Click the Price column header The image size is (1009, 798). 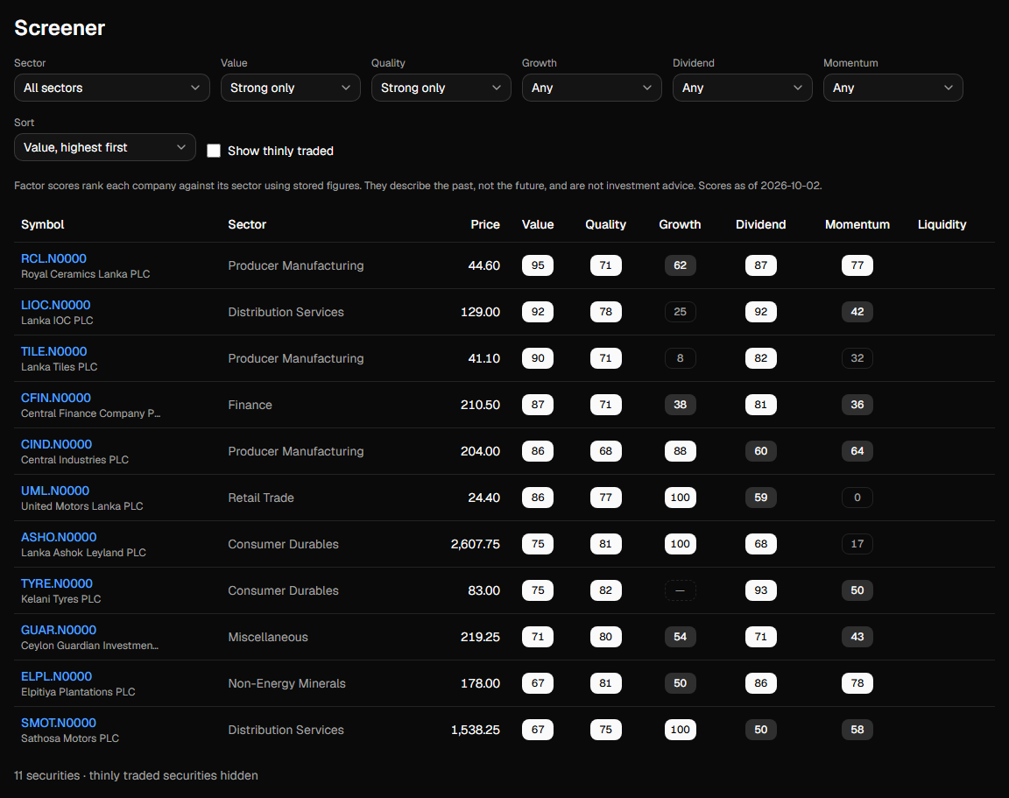[x=485, y=224]
